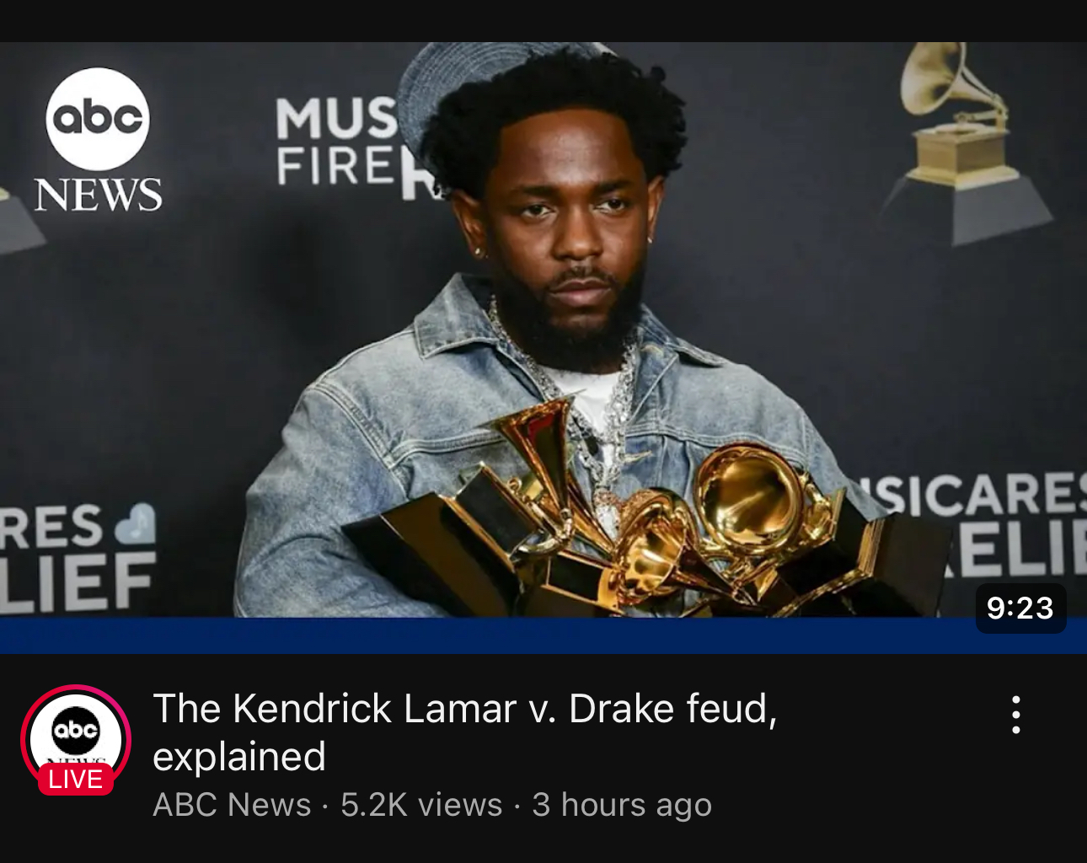Click the dark blue bar under the thumbnail

(543, 635)
